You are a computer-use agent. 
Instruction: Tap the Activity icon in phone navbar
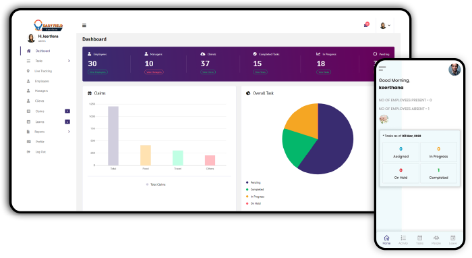(x=403, y=238)
